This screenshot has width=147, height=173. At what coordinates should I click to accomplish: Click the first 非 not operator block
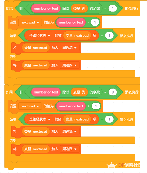(x=21, y=9)
